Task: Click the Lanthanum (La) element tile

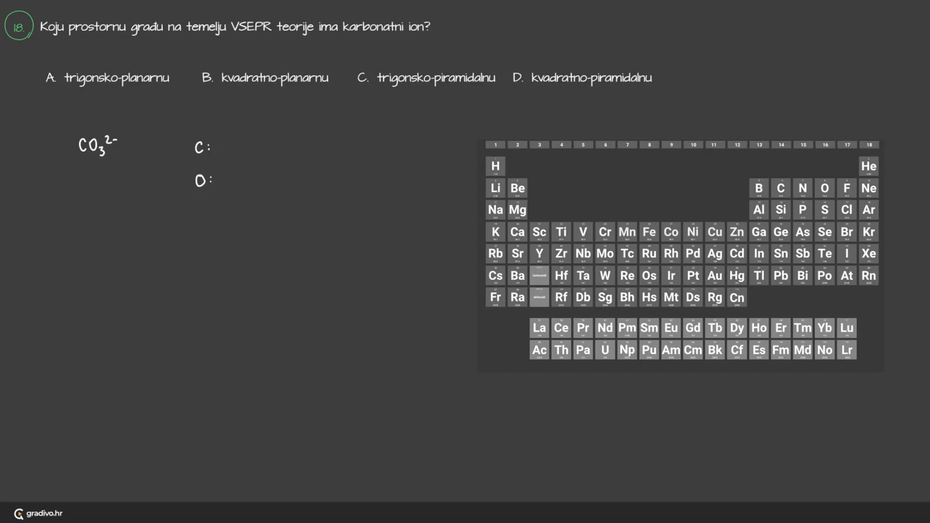Action: click(539, 328)
